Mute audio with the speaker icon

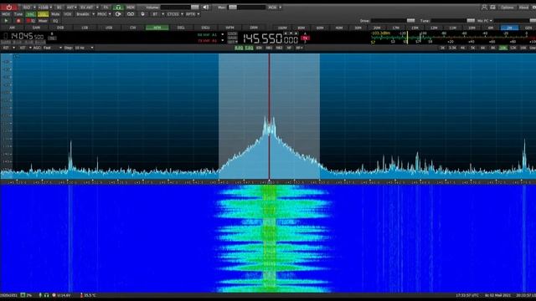pyautogui.click(x=205, y=8)
